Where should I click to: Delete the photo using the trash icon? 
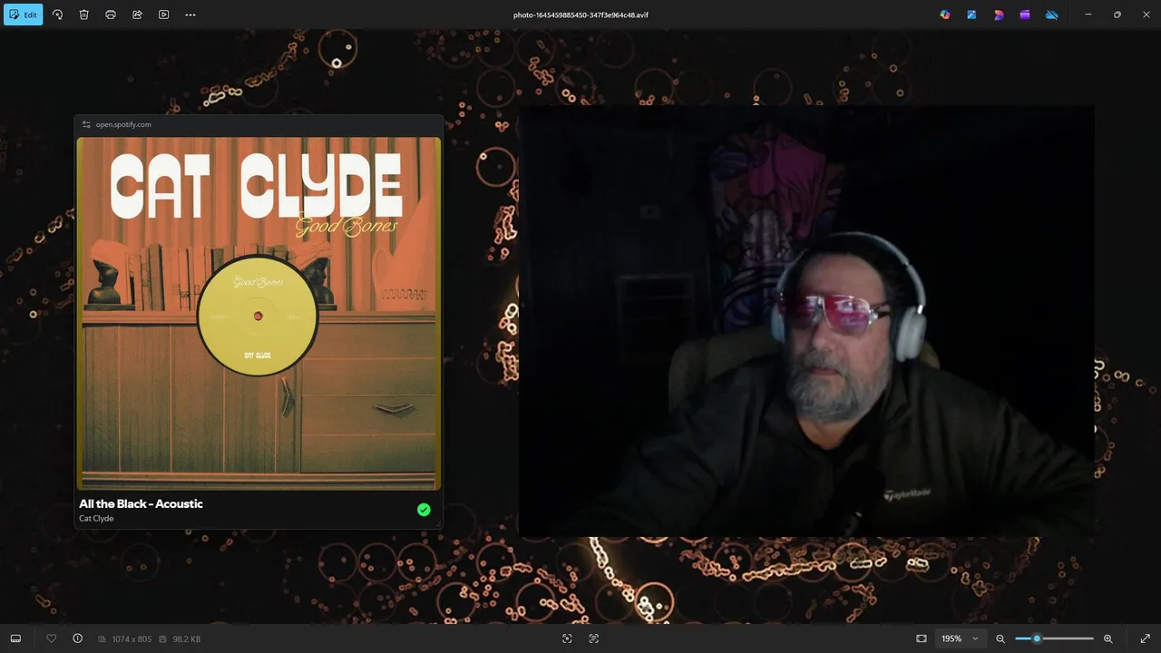pos(83,15)
